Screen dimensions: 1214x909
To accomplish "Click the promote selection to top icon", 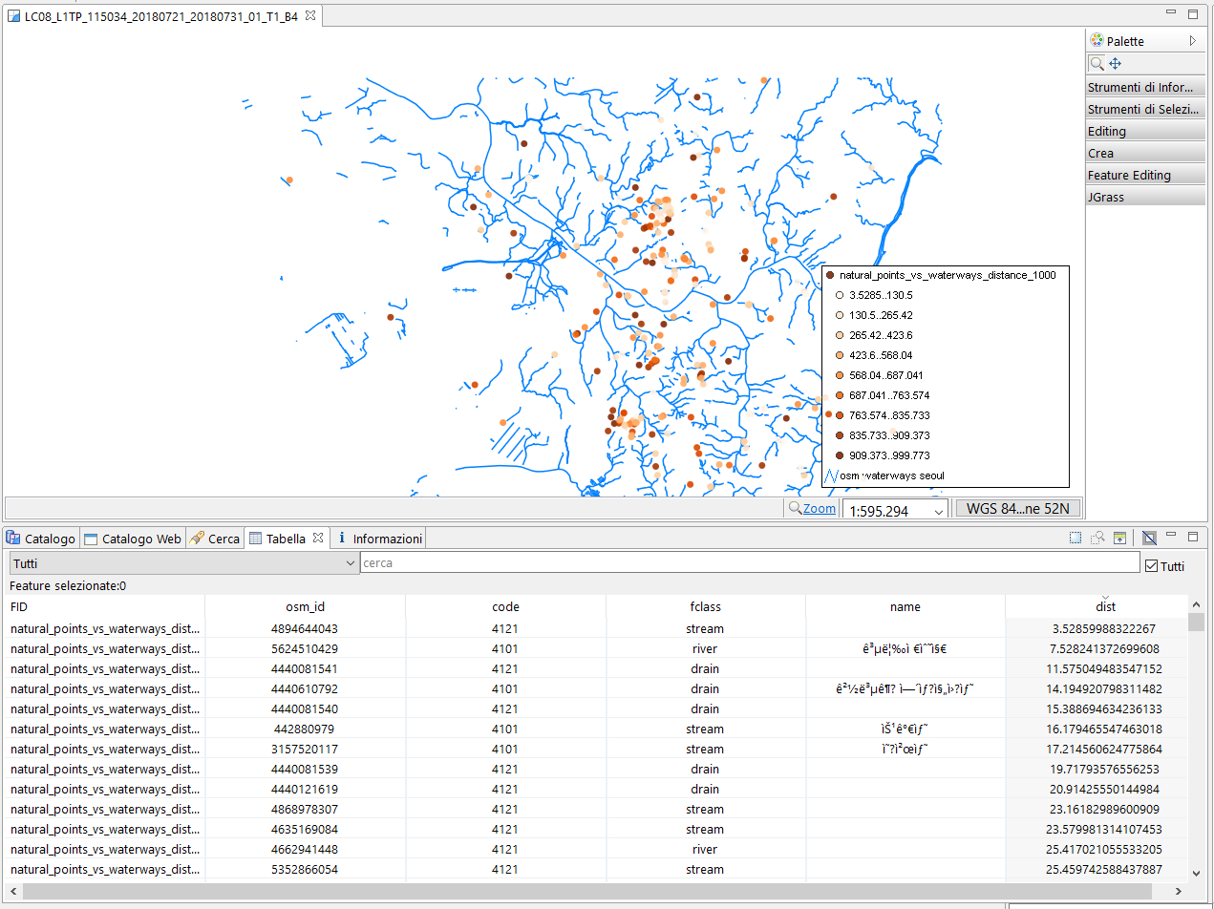I will pos(1119,539).
